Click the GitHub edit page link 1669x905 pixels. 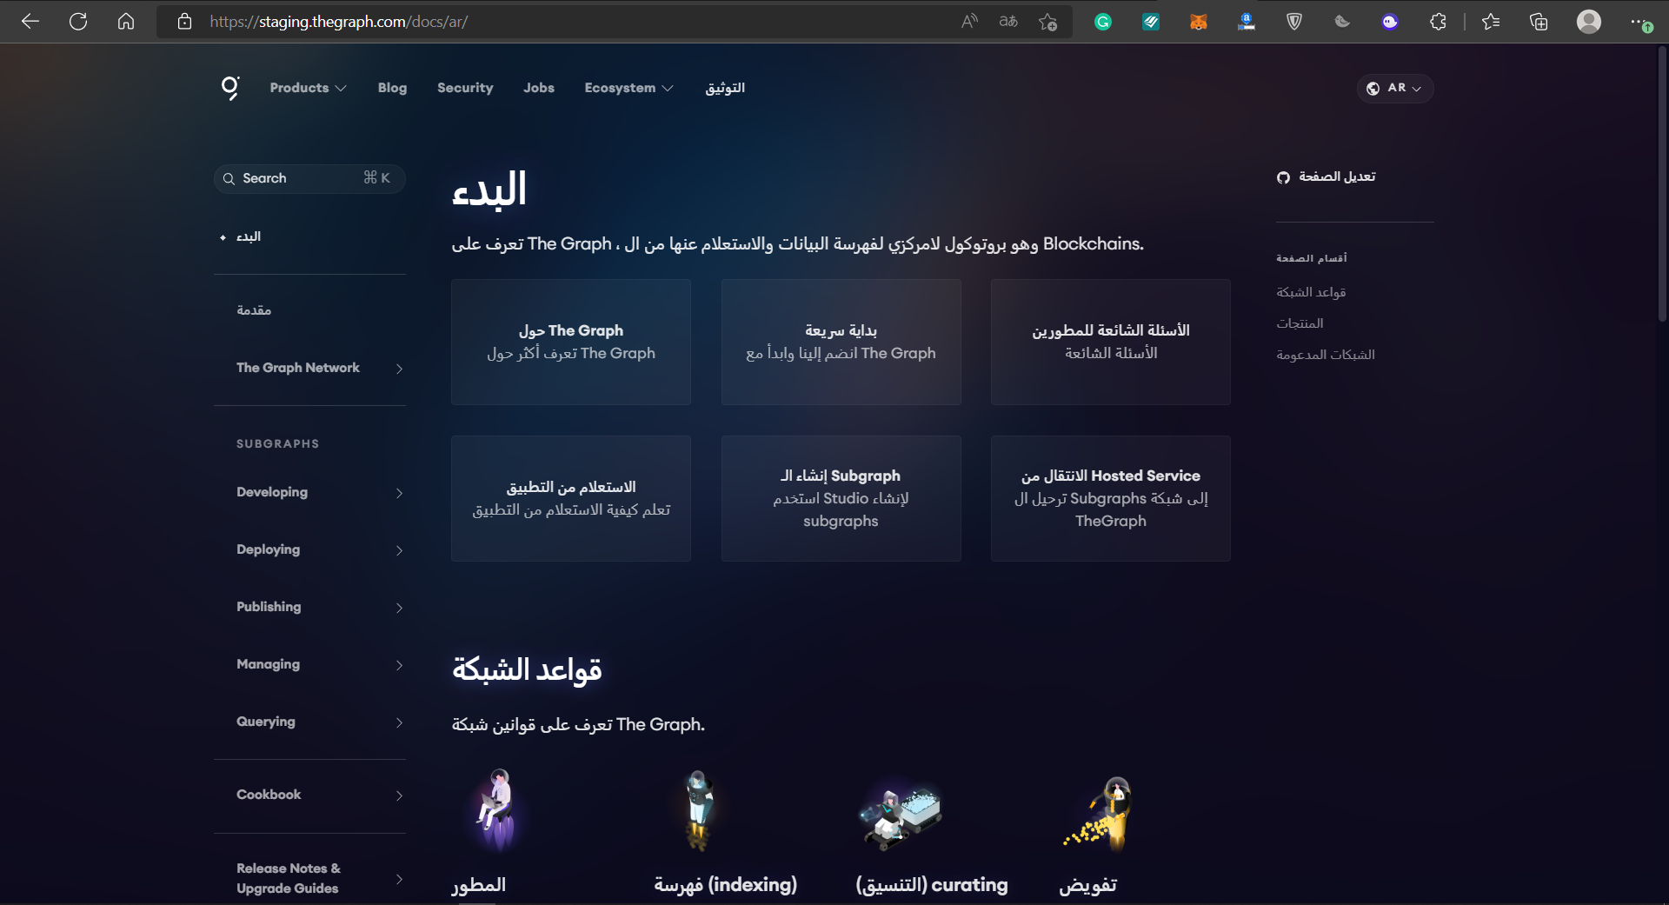[x=1327, y=176]
